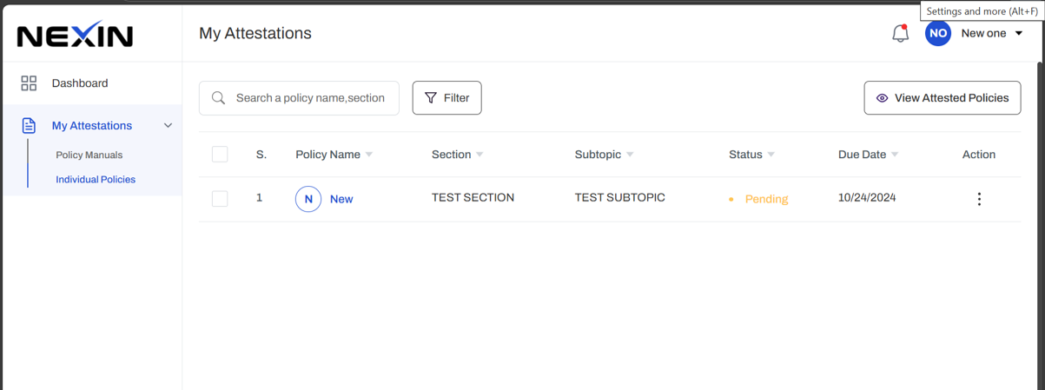1045x390 pixels.
Task: Click the Dashboard grid icon
Action: (29, 83)
